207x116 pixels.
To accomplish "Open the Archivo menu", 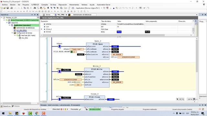I will tap(5, 5).
